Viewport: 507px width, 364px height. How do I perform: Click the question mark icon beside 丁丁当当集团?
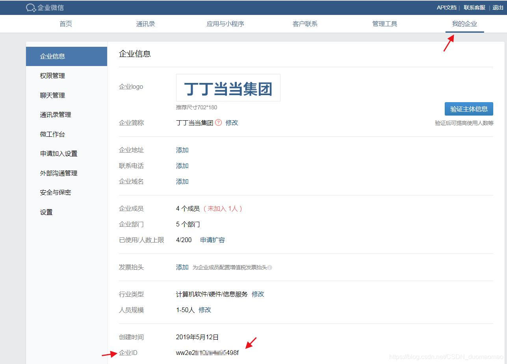[219, 123]
